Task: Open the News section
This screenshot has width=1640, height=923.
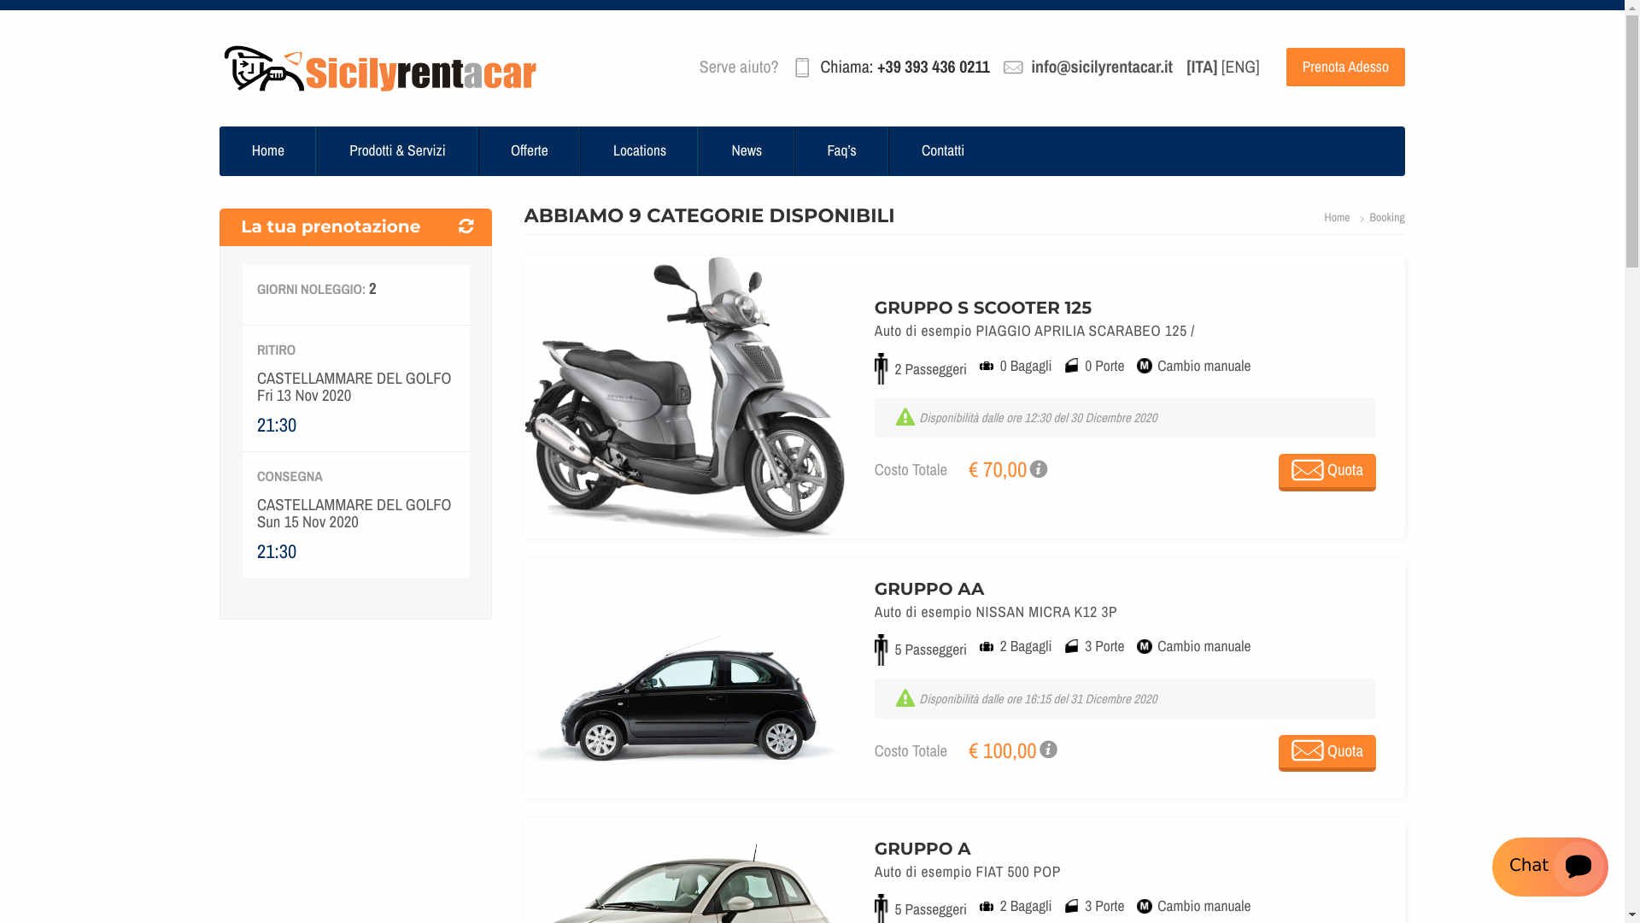Action: tap(747, 151)
